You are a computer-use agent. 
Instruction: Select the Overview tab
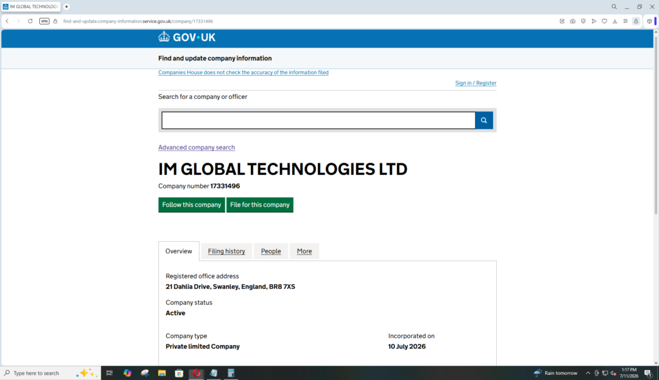coord(179,251)
